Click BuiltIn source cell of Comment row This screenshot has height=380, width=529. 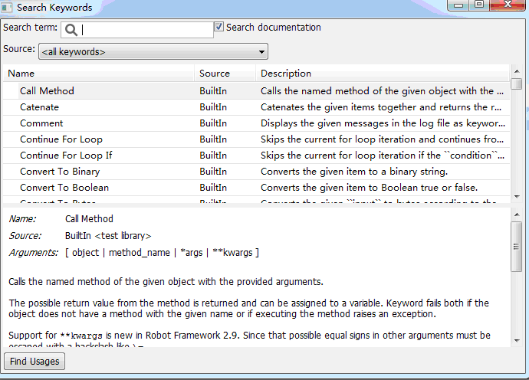(x=213, y=123)
